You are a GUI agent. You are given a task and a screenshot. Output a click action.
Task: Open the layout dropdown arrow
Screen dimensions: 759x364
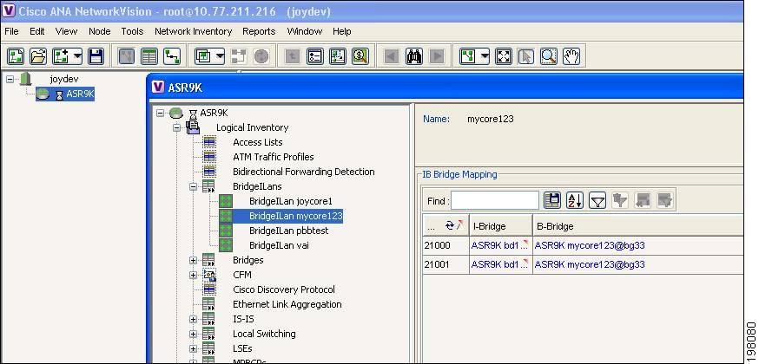pyautogui.click(x=485, y=56)
